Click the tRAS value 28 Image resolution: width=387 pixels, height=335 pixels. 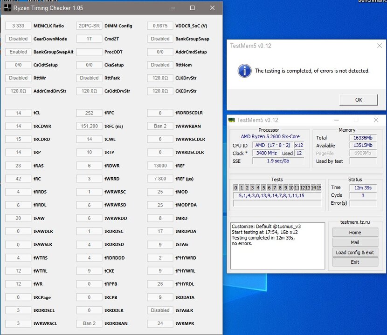tap(18, 166)
